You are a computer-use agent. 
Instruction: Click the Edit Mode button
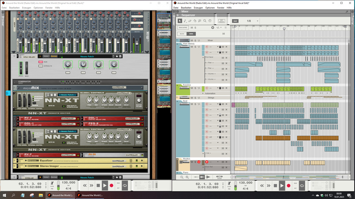tap(221, 21)
